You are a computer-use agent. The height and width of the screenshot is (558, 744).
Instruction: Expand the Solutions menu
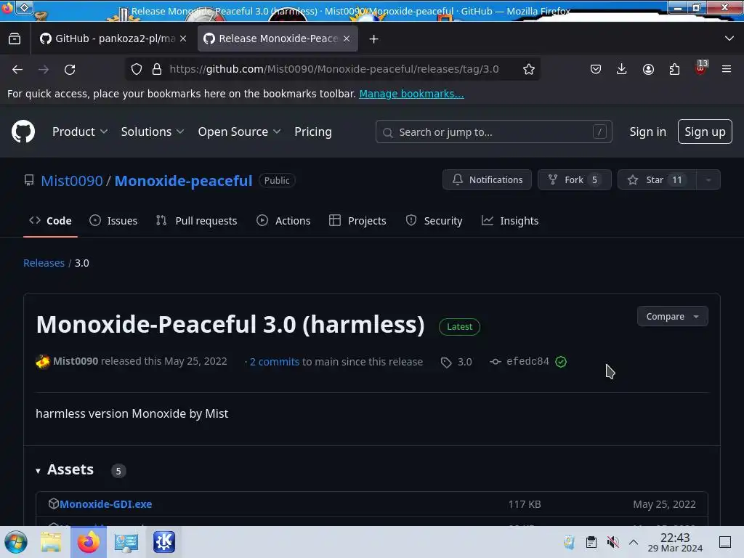(153, 132)
